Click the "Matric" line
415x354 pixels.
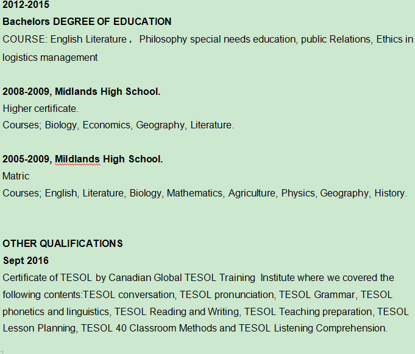coord(16,176)
